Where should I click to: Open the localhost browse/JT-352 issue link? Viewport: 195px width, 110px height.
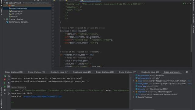click(x=43, y=97)
